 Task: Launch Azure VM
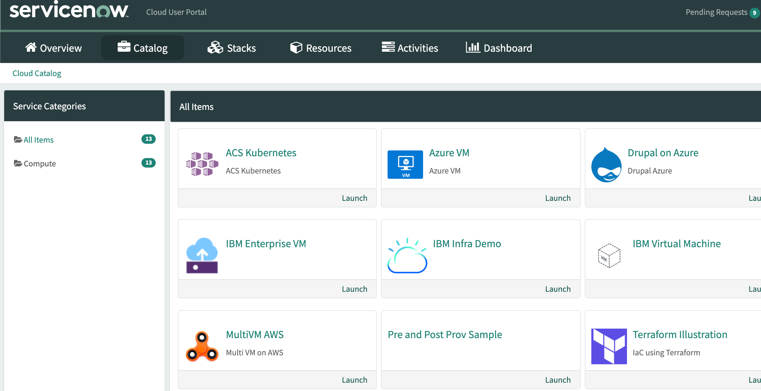coord(558,198)
